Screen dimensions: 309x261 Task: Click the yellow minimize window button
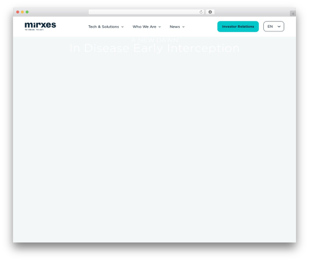[x=22, y=12]
